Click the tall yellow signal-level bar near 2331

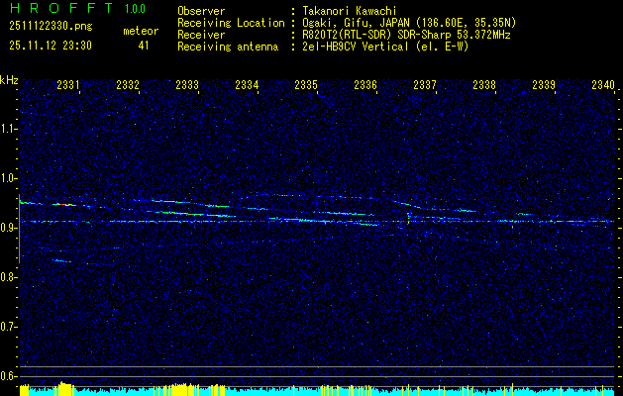(65, 388)
